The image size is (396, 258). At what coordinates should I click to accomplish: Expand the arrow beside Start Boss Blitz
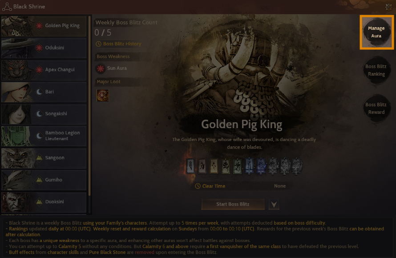point(274,204)
